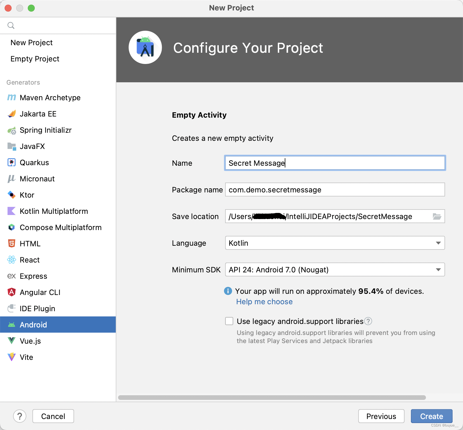
Task: Select the JavaFX generator label
Action: (32, 146)
